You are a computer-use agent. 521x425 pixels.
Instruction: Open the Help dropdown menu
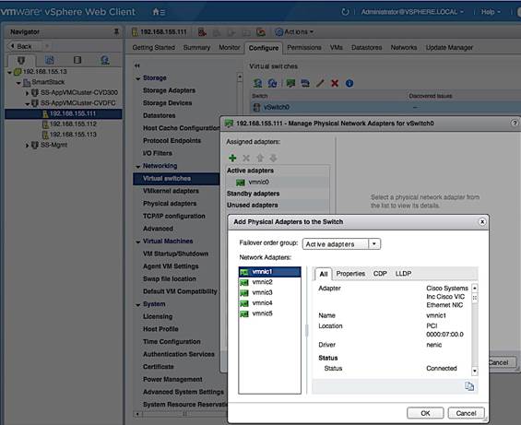pos(491,12)
